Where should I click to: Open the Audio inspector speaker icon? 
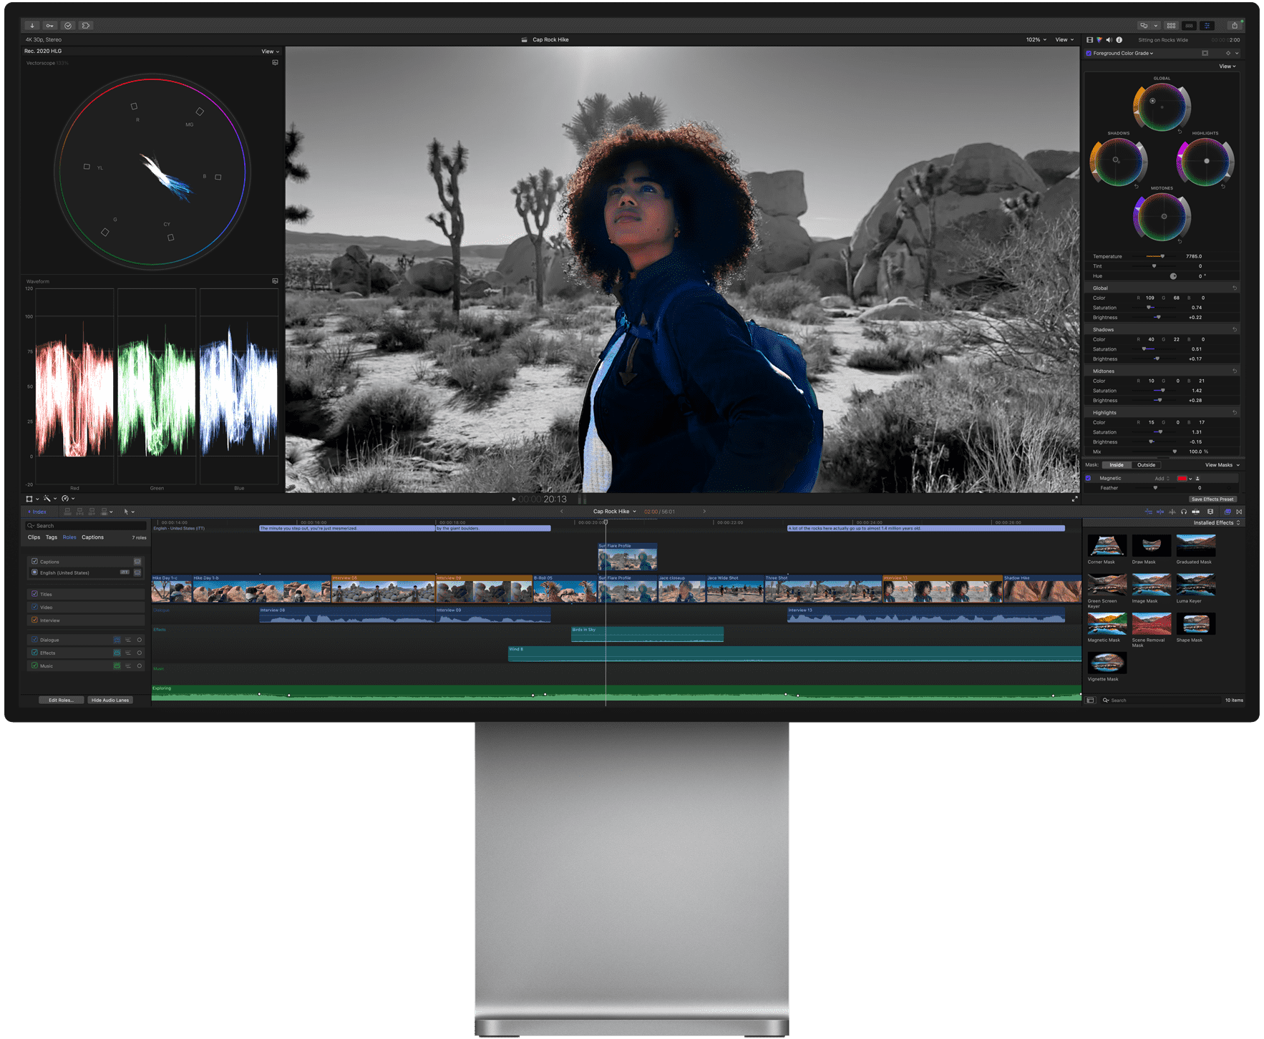[x=1109, y=40]
